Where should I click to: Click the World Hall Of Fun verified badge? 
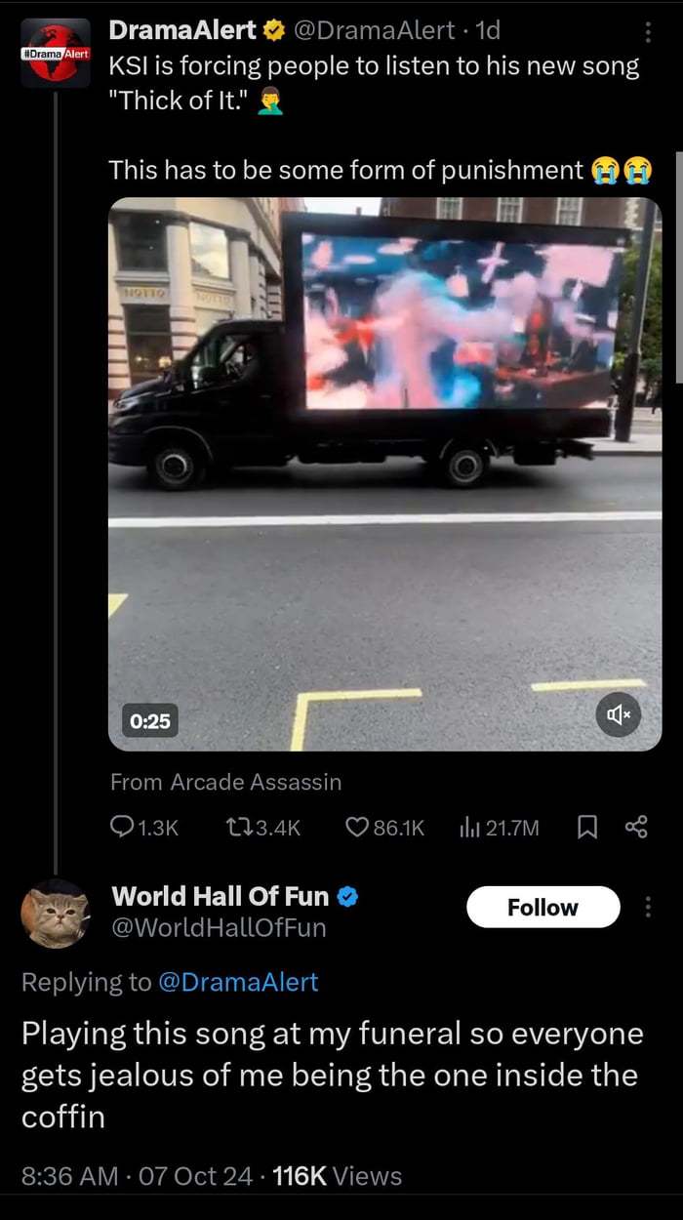[347, 895]
